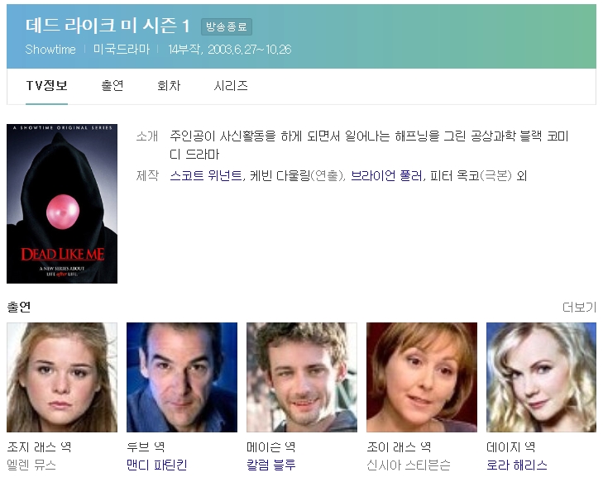Click the 데드 라이크 미 시즌 1 title
This screenshot has width=603, height=482.
[x=108, y=26]
